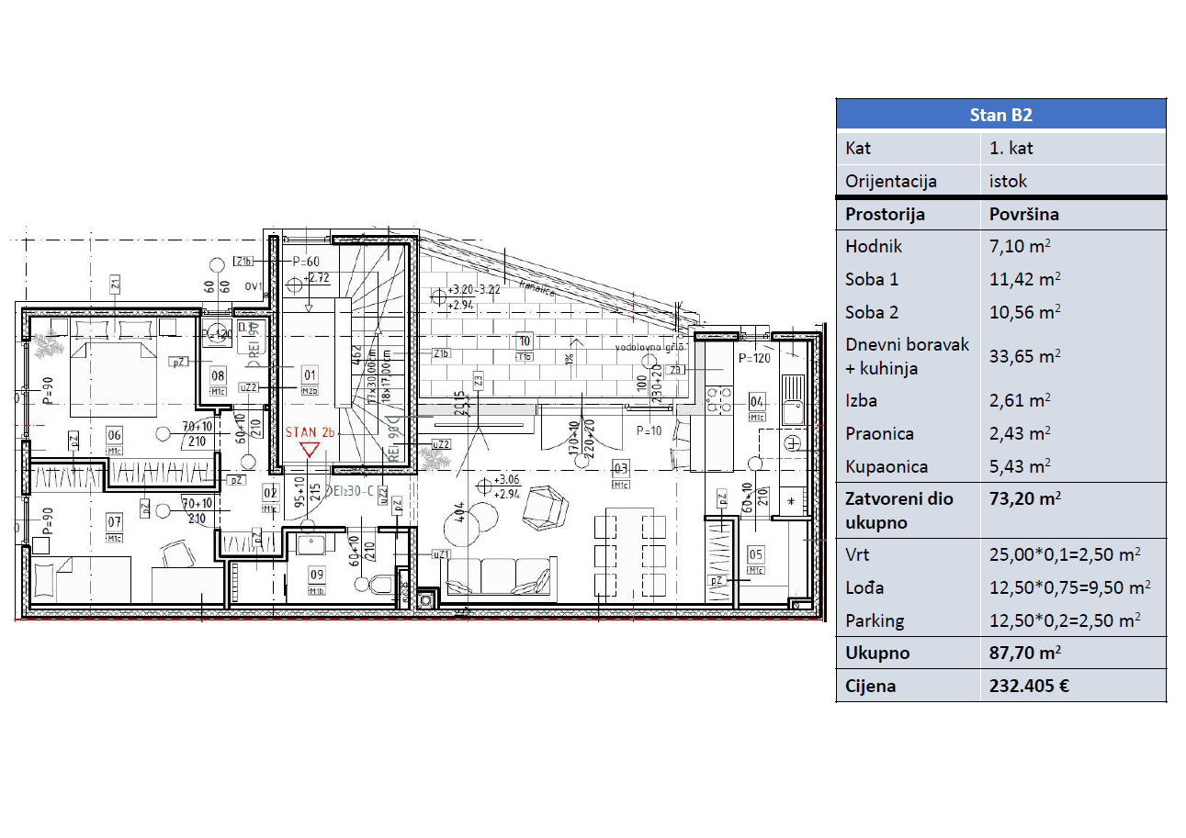Select the "7,10 m²" area value
Image resolution: width=1186 pixels, height=838 pixels.
[x=1021, y=246]
